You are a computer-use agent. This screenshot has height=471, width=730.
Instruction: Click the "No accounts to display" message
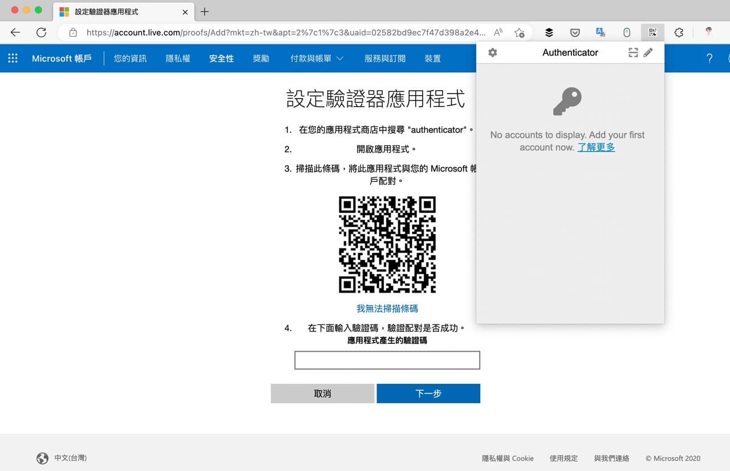tap(567, 141)
